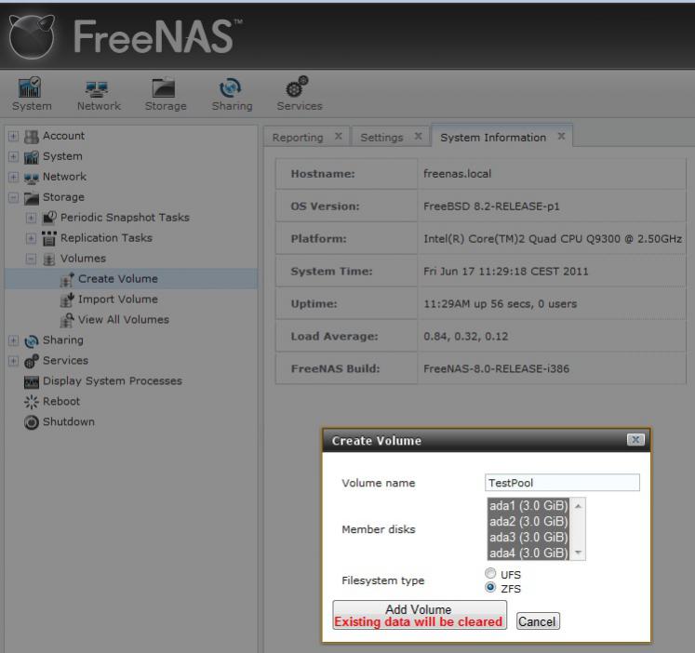Expand the Account tree node
This screenshot has height=653, width=695.
[x=13, y=136]
